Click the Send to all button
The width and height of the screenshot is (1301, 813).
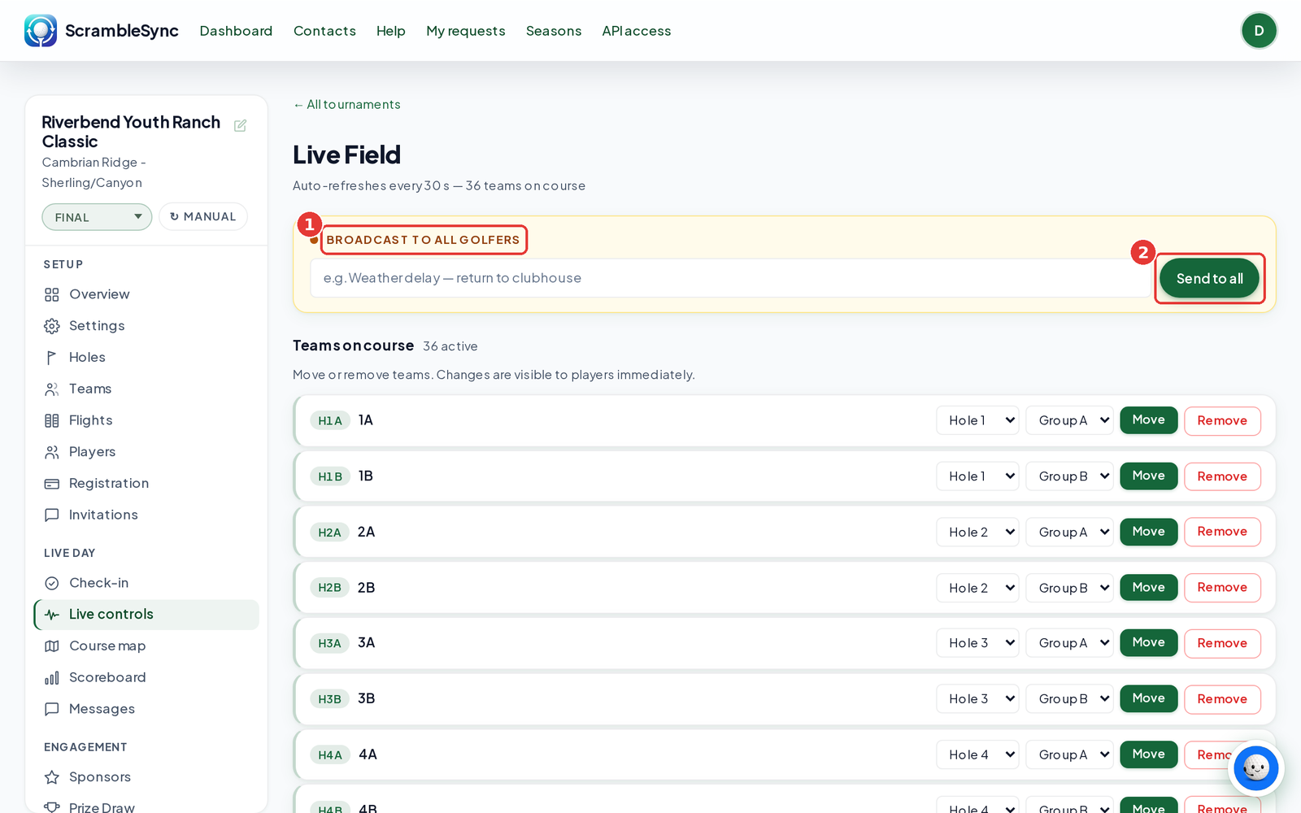(x=1209, y=279)
